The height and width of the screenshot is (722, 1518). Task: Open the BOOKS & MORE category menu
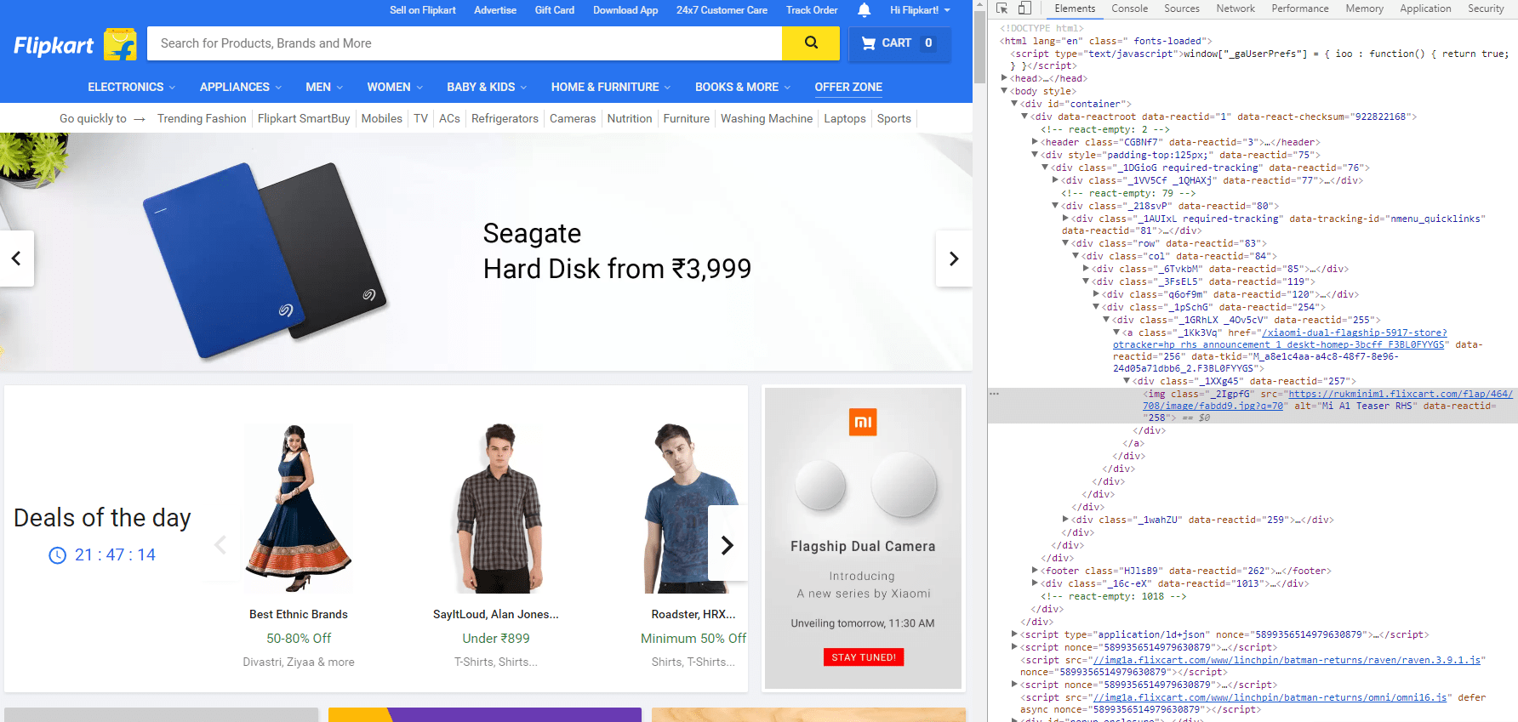[743, 87]
